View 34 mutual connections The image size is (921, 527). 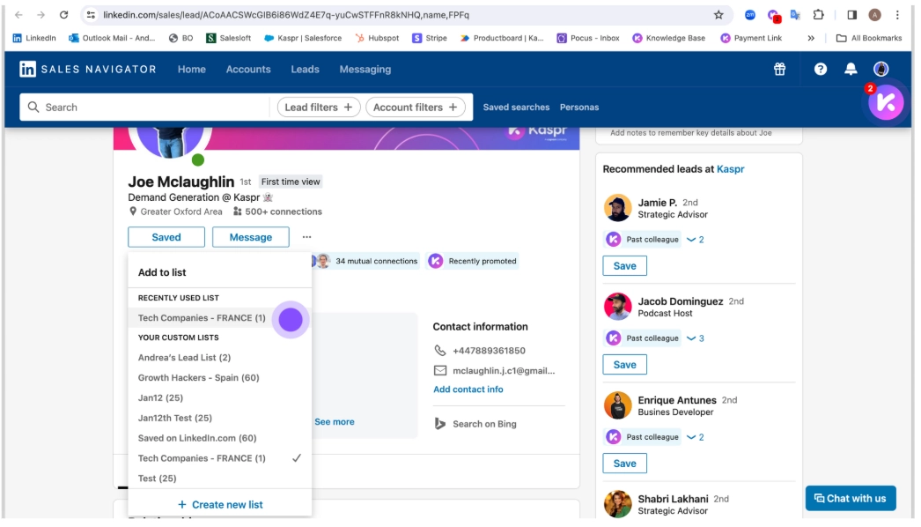(x=376, y=261)
